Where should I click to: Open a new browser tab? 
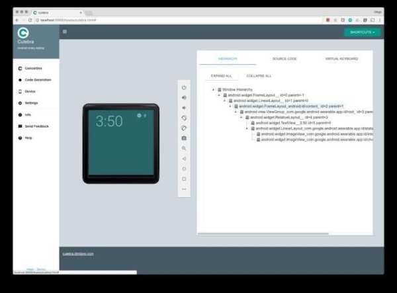(89, 13)
